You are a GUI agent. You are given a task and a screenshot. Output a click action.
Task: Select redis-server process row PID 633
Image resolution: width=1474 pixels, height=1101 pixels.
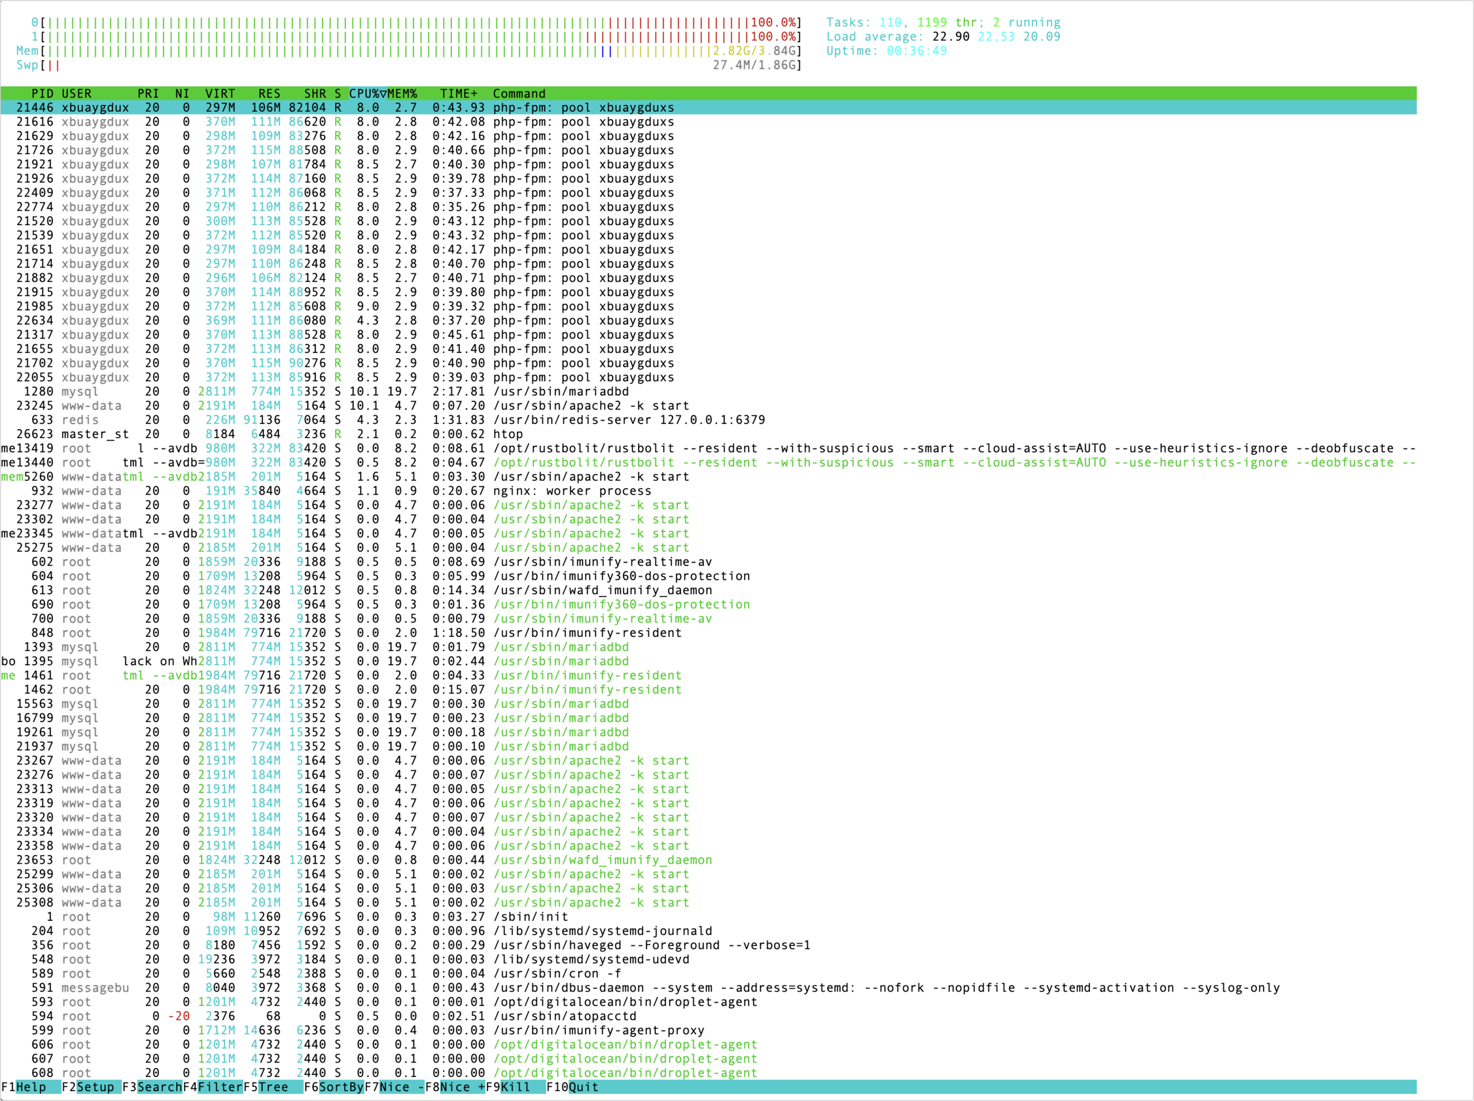(x=708, y=420)
